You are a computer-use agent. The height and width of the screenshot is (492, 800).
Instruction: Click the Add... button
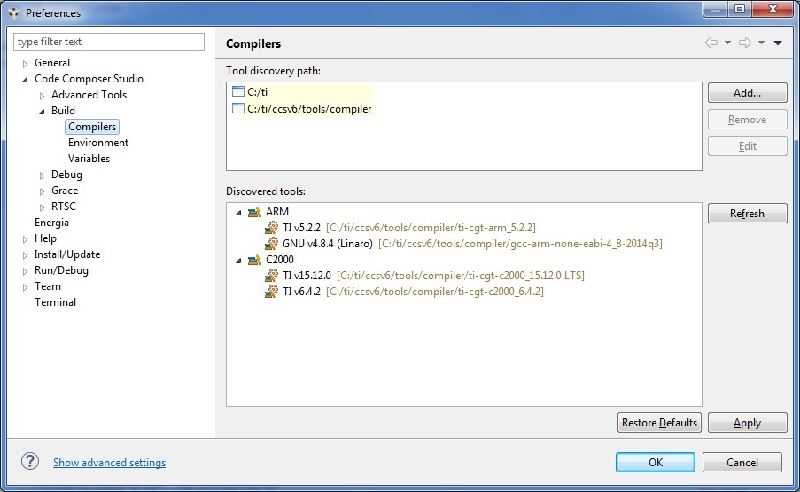pyautogui.click(x=747, y=93)
